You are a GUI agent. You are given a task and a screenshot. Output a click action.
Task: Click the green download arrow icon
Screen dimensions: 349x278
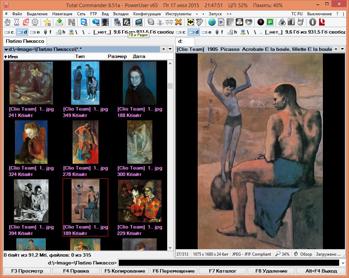(59, 22)
